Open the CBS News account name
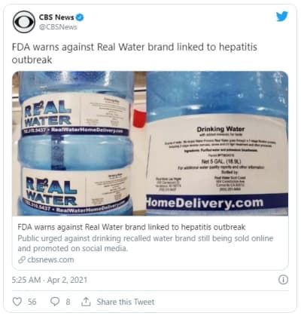This screenshot has height=316, width=301. (x=56, y=17)
